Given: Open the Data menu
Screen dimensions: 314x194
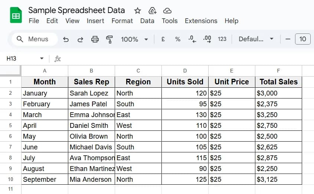Looking at the screenshot, I should pyautogui.click(x=147, y=21).
